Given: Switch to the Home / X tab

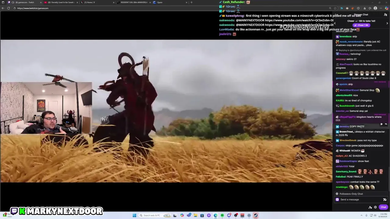Looking at the screenshot, I should pos(97,2).
